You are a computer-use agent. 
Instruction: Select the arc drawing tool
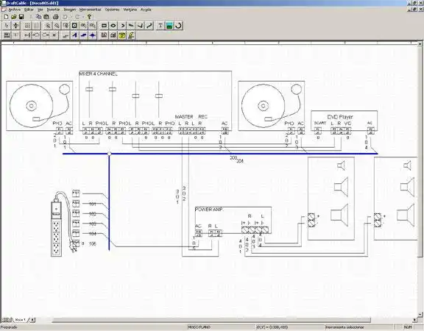(122, 26)
